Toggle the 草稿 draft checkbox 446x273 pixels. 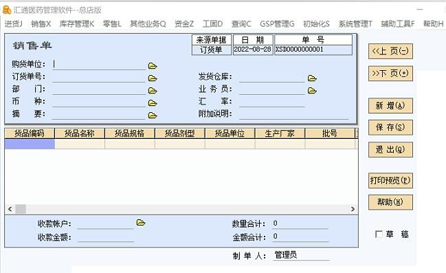click(379, 234)
